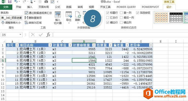Click the Save icon in quick access toolbar
The image size is (188, 101).
coord(10,2)
